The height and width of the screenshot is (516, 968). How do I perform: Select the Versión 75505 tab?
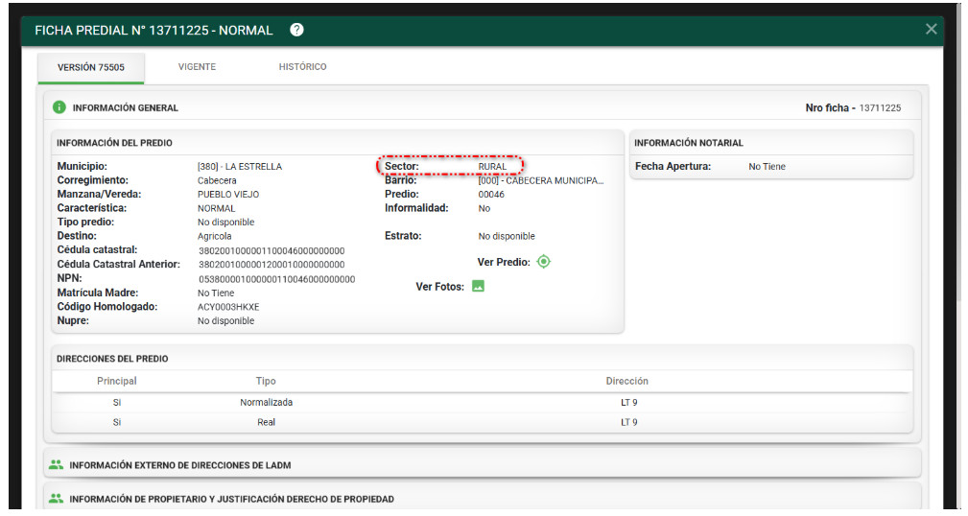[90, 68]
